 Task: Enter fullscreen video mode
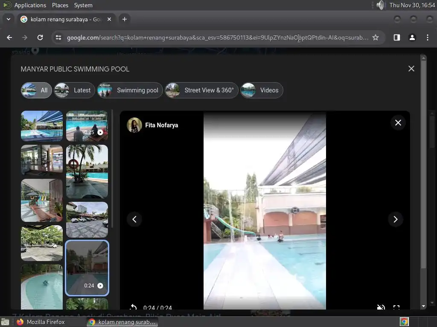pyautogui.click(x=396, y=307)
